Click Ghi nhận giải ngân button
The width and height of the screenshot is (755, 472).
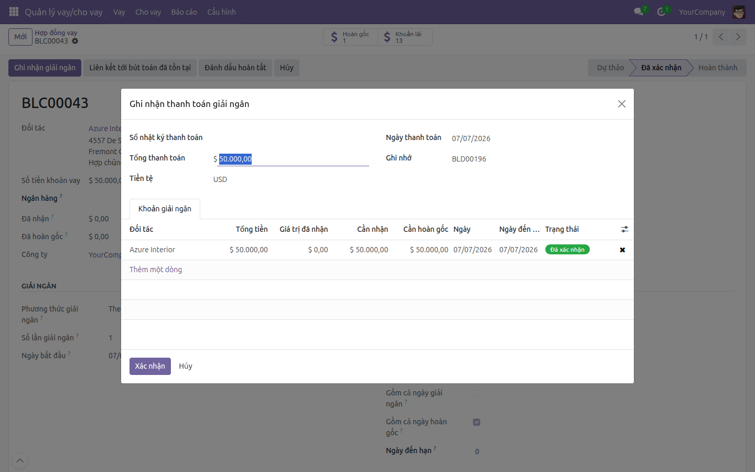[45, 68]
